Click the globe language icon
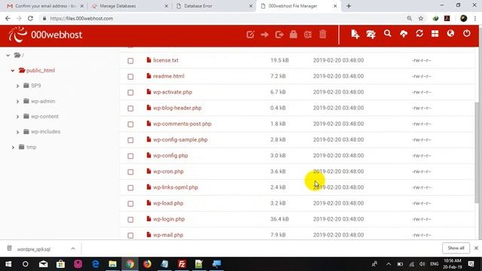 tap(450, 33)
